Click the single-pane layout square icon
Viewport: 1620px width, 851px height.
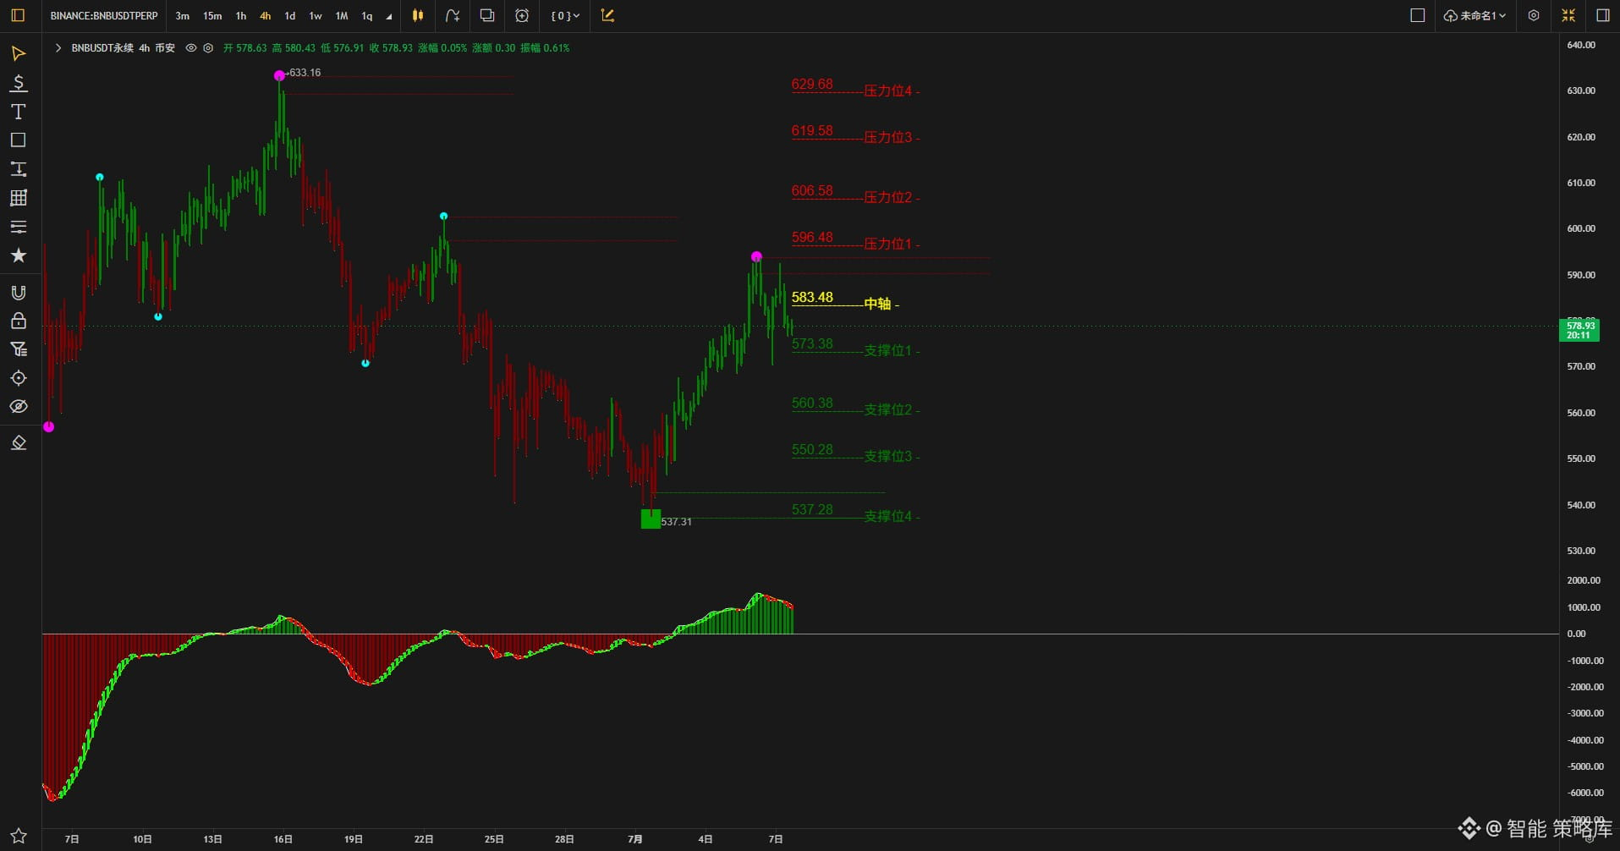(x=1418, y=15)
